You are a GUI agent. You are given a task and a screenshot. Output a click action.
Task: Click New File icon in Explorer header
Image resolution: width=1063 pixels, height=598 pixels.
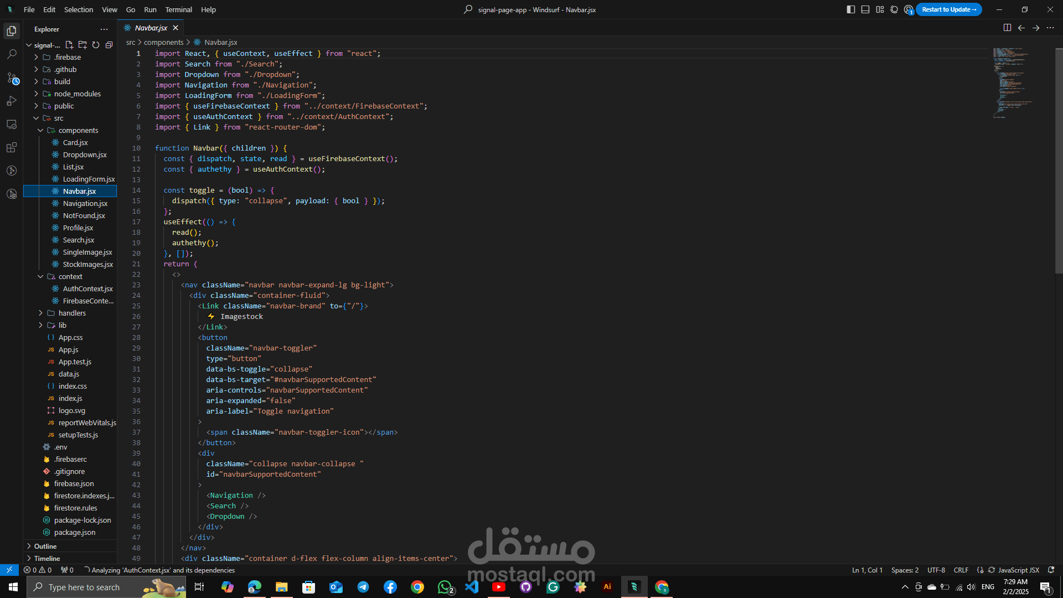(69, 45)
